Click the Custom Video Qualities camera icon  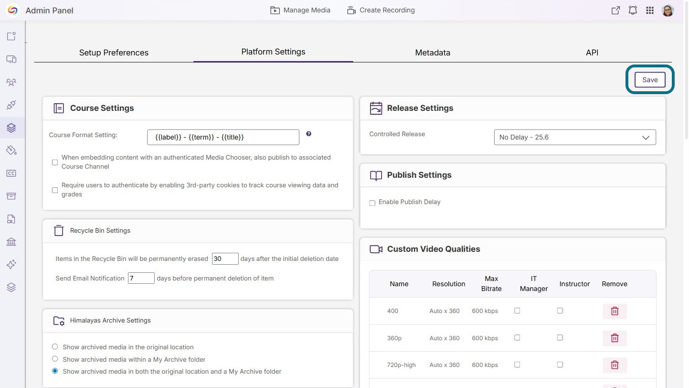(376, 249)
